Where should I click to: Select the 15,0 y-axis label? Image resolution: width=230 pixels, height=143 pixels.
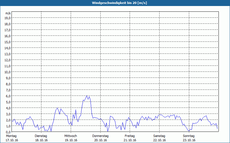[x=8, y=42]
